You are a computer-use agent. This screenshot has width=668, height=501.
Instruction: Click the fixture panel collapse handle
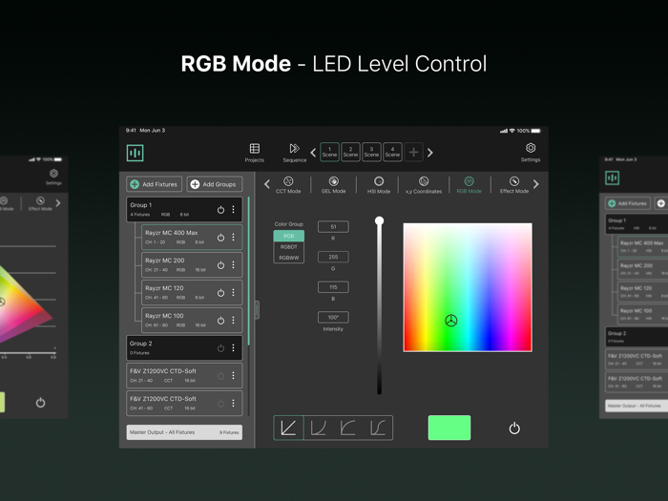click(x=257, y=310)
